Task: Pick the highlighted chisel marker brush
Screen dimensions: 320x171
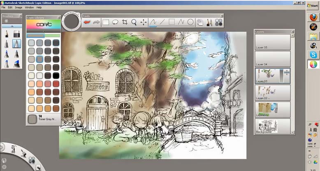Action: (x=16, y=44)
